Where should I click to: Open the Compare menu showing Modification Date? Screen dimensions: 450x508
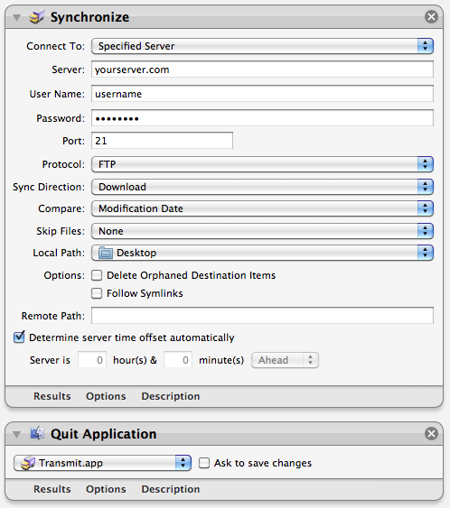coord(262,208)
